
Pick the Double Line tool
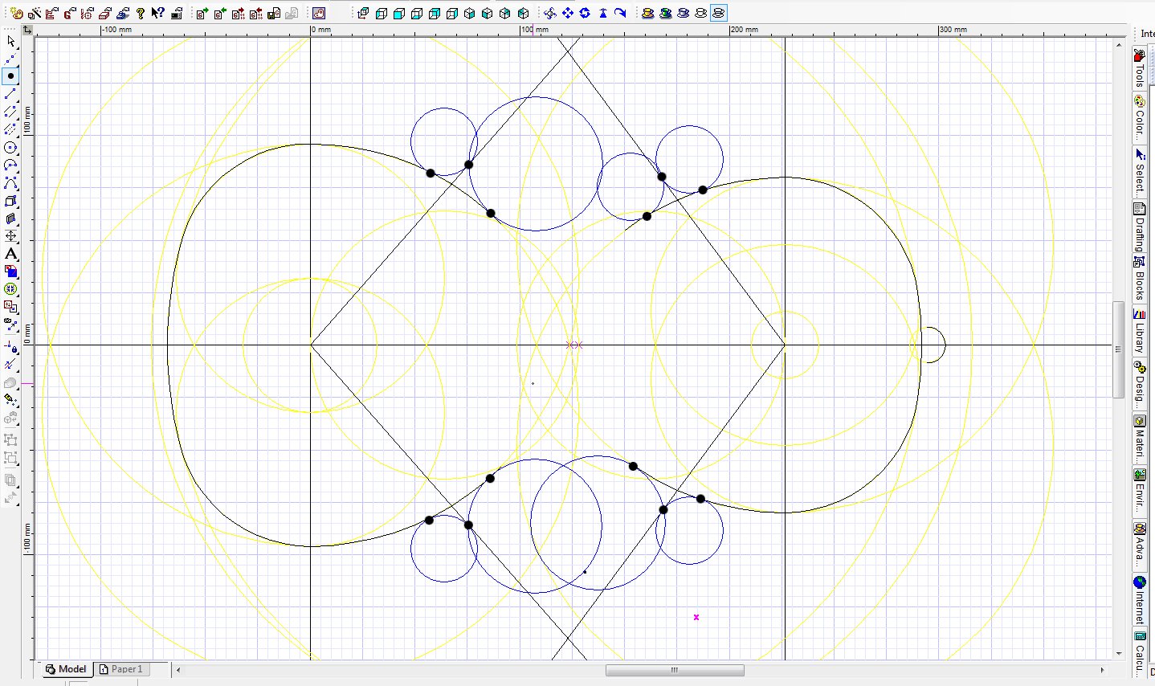pyautogui.click(x=10, y=112)
